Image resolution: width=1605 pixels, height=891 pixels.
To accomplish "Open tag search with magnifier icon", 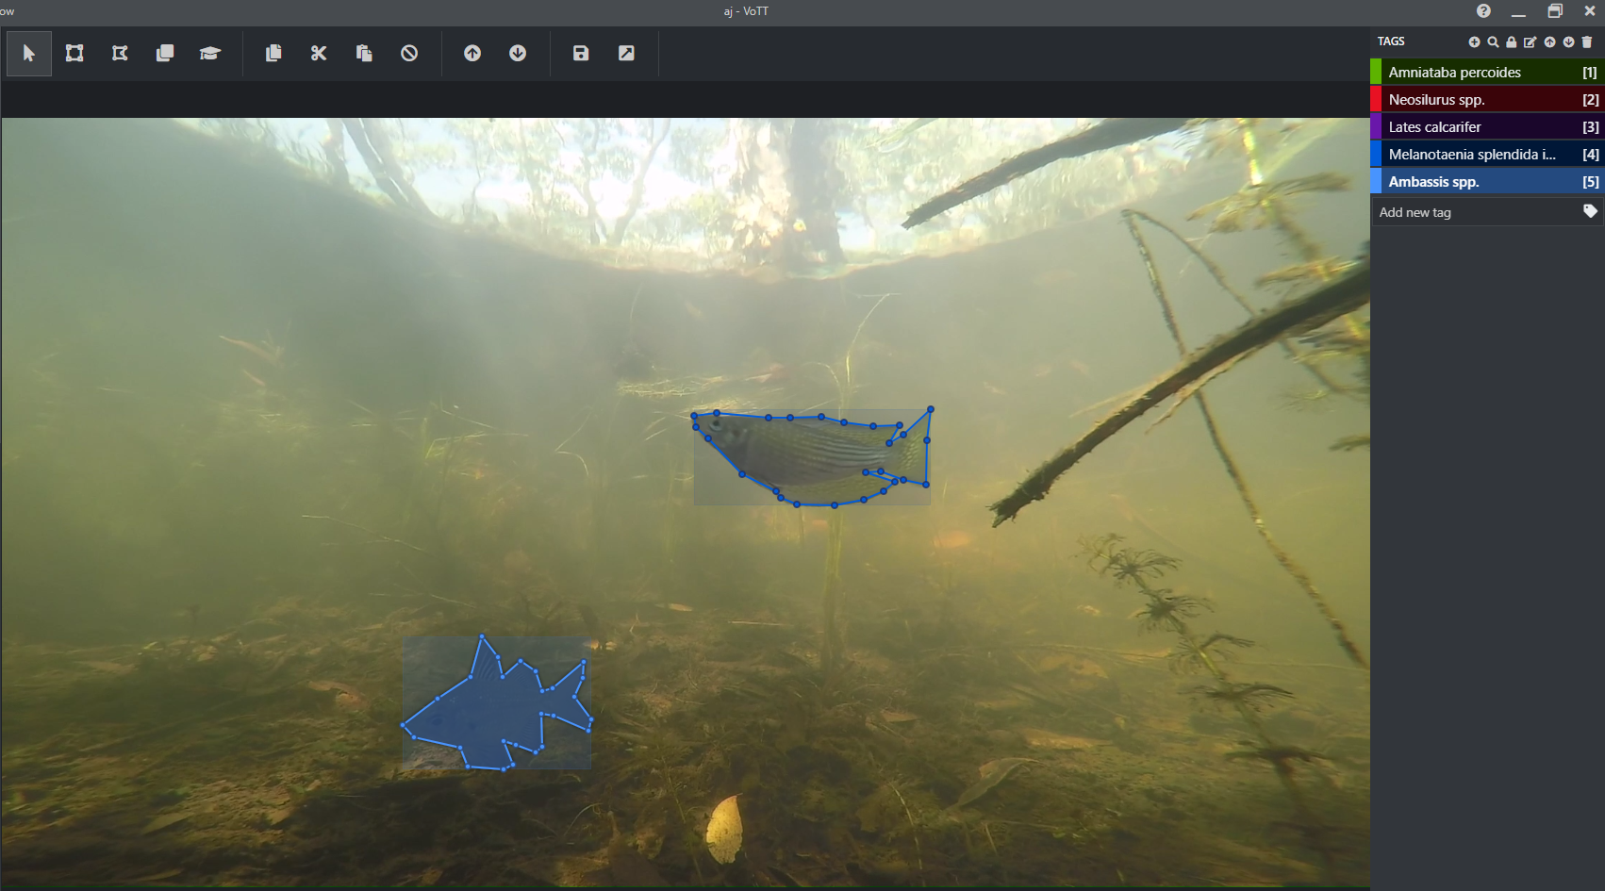I will pos(1493,41).
